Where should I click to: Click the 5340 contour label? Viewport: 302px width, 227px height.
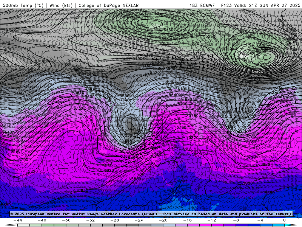click(x=198, y=58)
